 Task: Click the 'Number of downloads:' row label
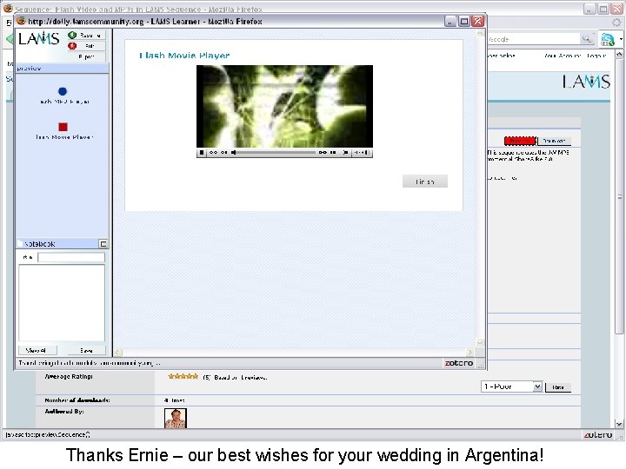tap(77, 400)
